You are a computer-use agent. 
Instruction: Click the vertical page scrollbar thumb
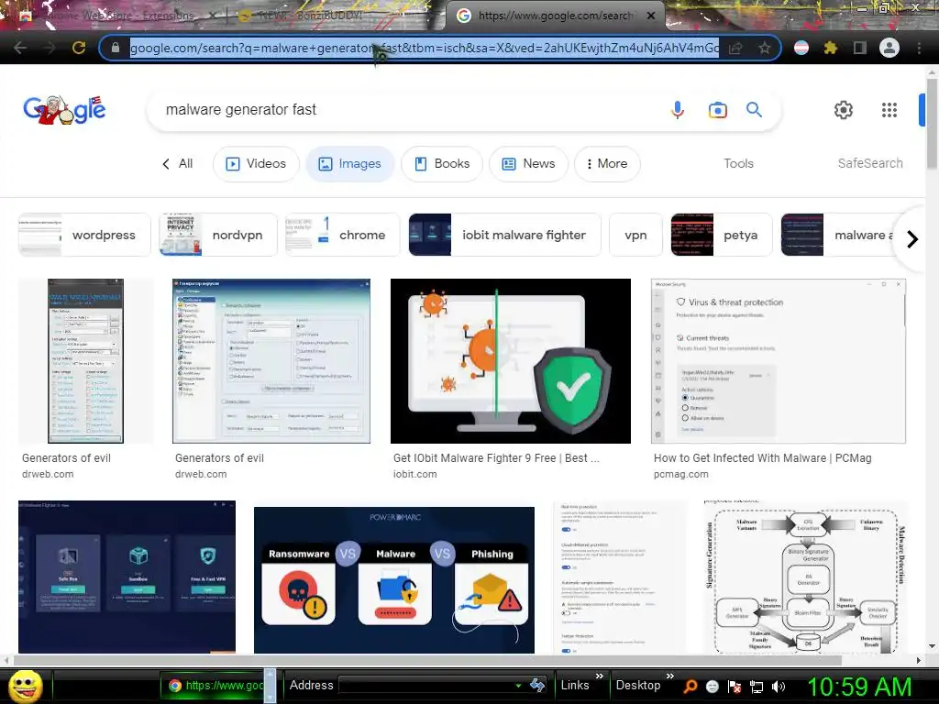(932, 124)
